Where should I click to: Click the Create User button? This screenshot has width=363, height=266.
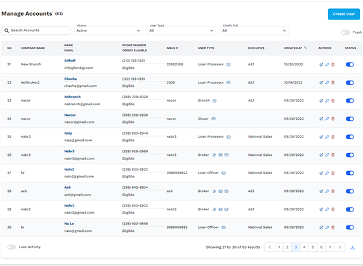point(344,14)
